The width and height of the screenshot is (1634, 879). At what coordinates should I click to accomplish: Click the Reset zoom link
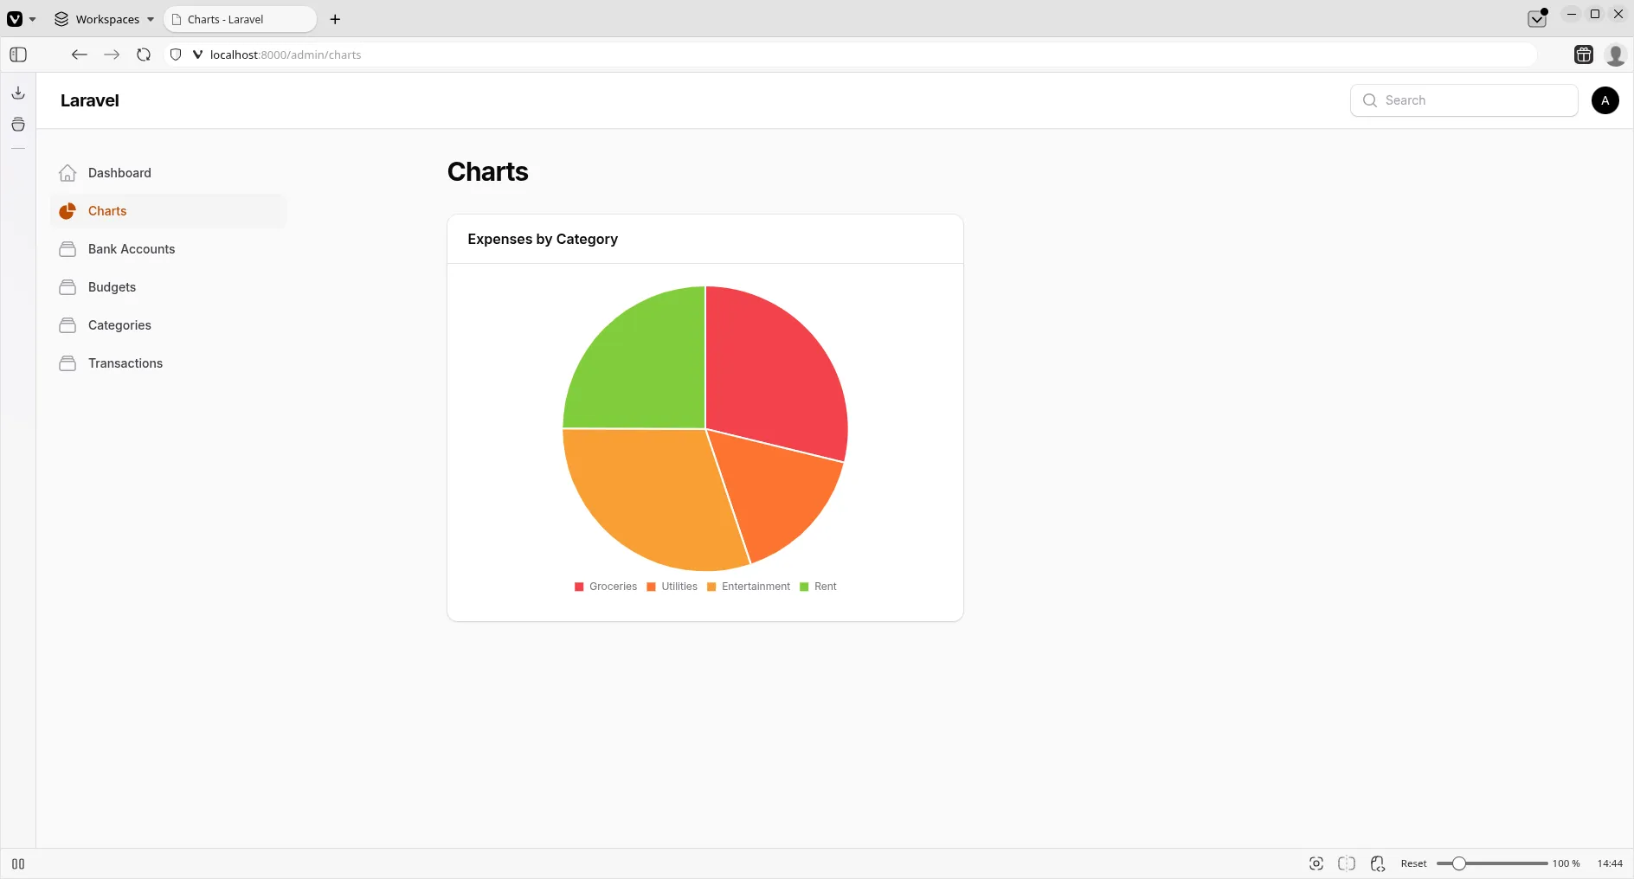(x=1412, y=863)
